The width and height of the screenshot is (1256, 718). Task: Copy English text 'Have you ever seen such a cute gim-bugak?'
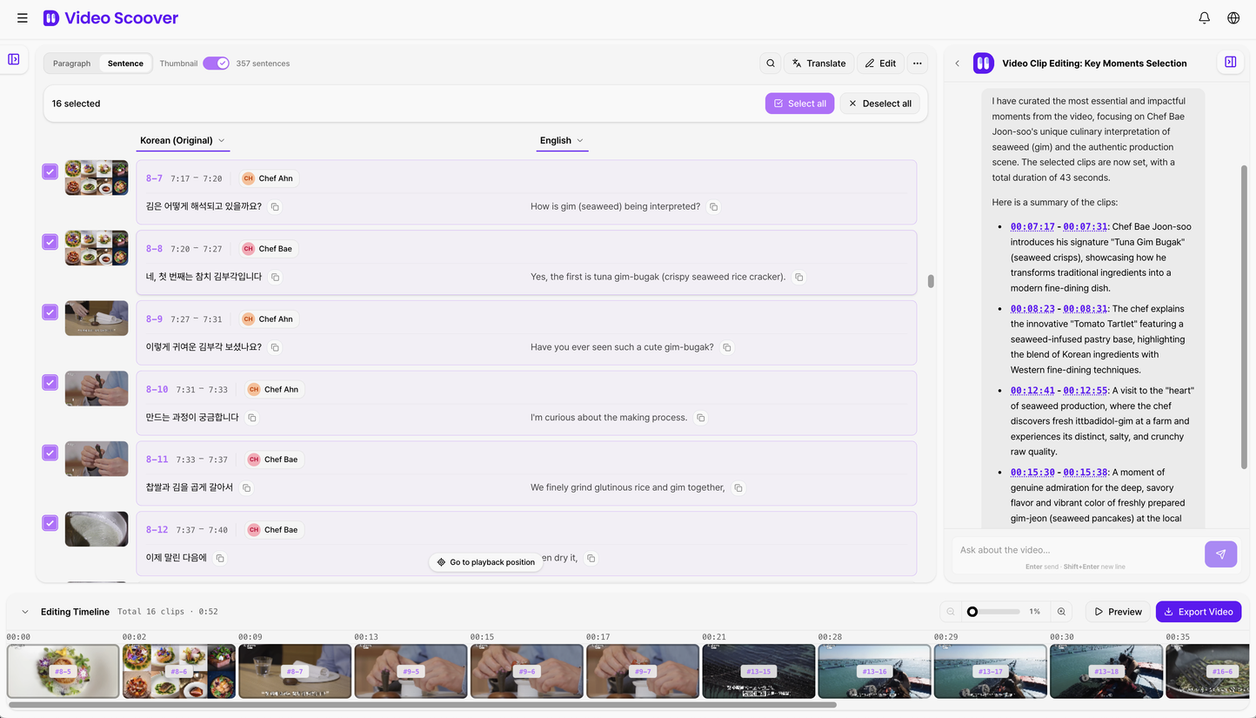pyautogui.click(x=727, y=347)
